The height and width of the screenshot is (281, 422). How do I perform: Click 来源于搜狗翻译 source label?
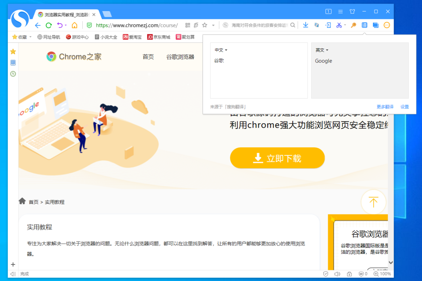click(228, 107)
